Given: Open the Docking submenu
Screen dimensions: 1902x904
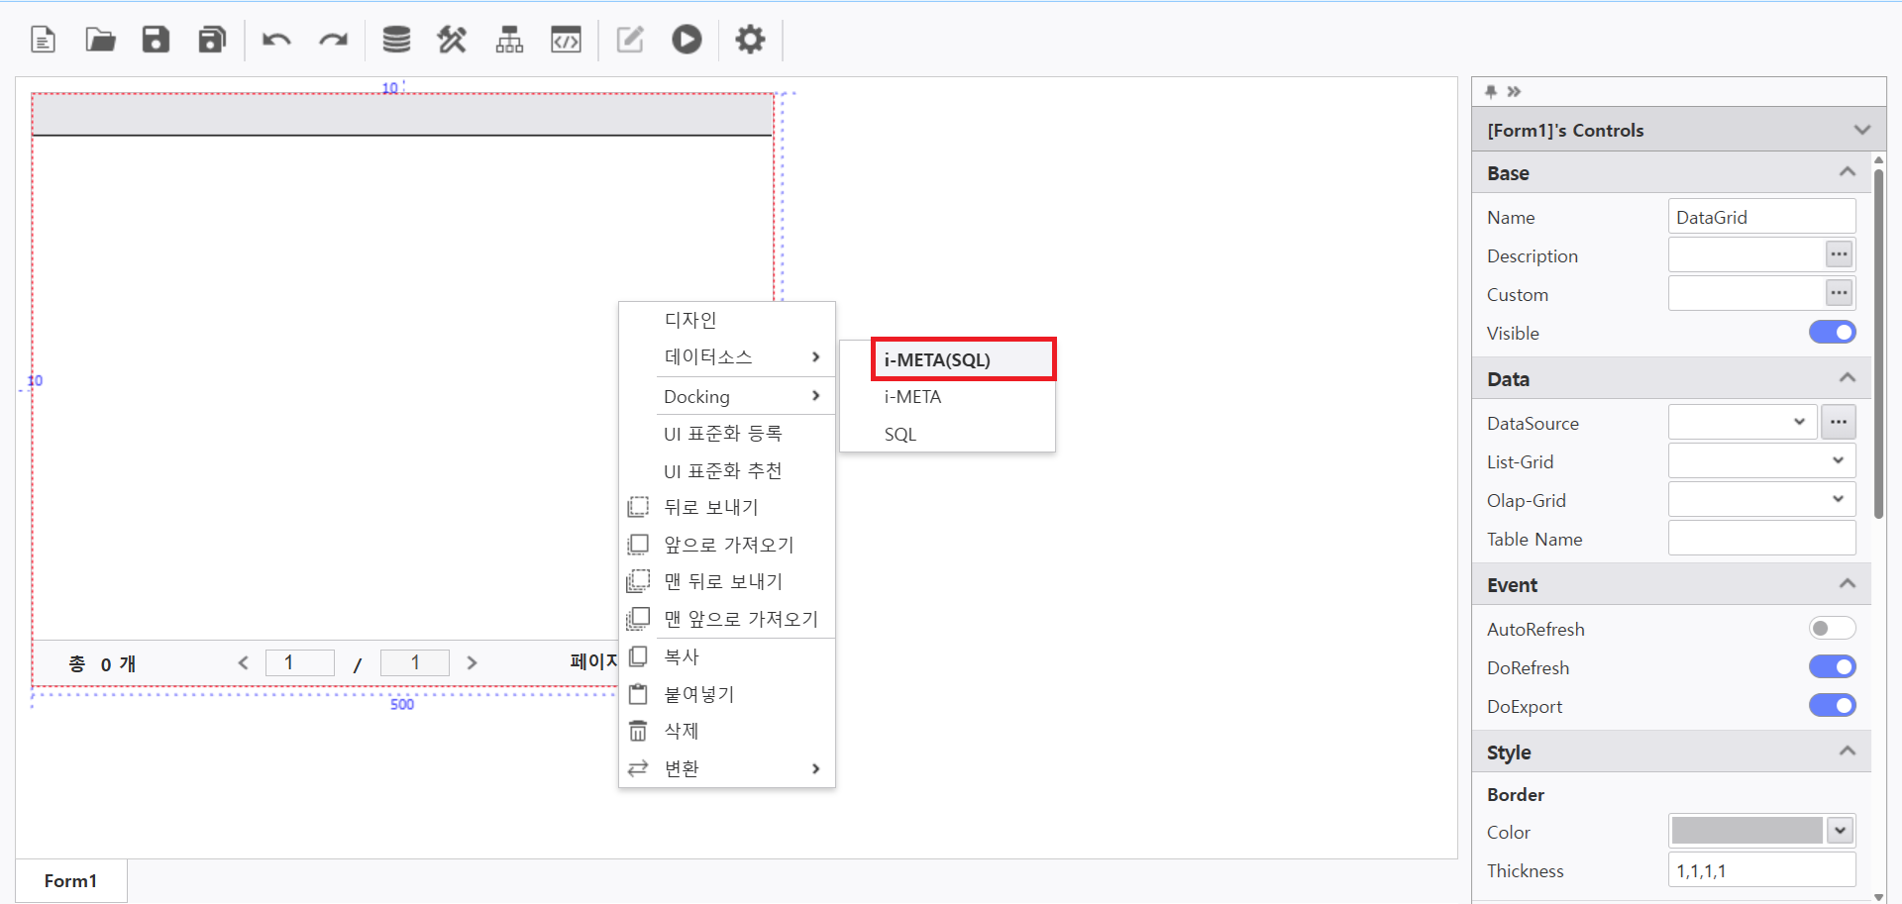Looking at the screenshot, I should [727, 396].
